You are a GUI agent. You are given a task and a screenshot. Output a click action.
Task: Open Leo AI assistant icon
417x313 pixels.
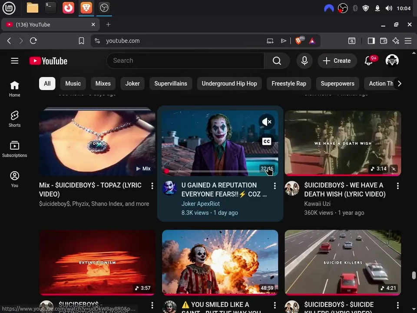pos(396,41)
